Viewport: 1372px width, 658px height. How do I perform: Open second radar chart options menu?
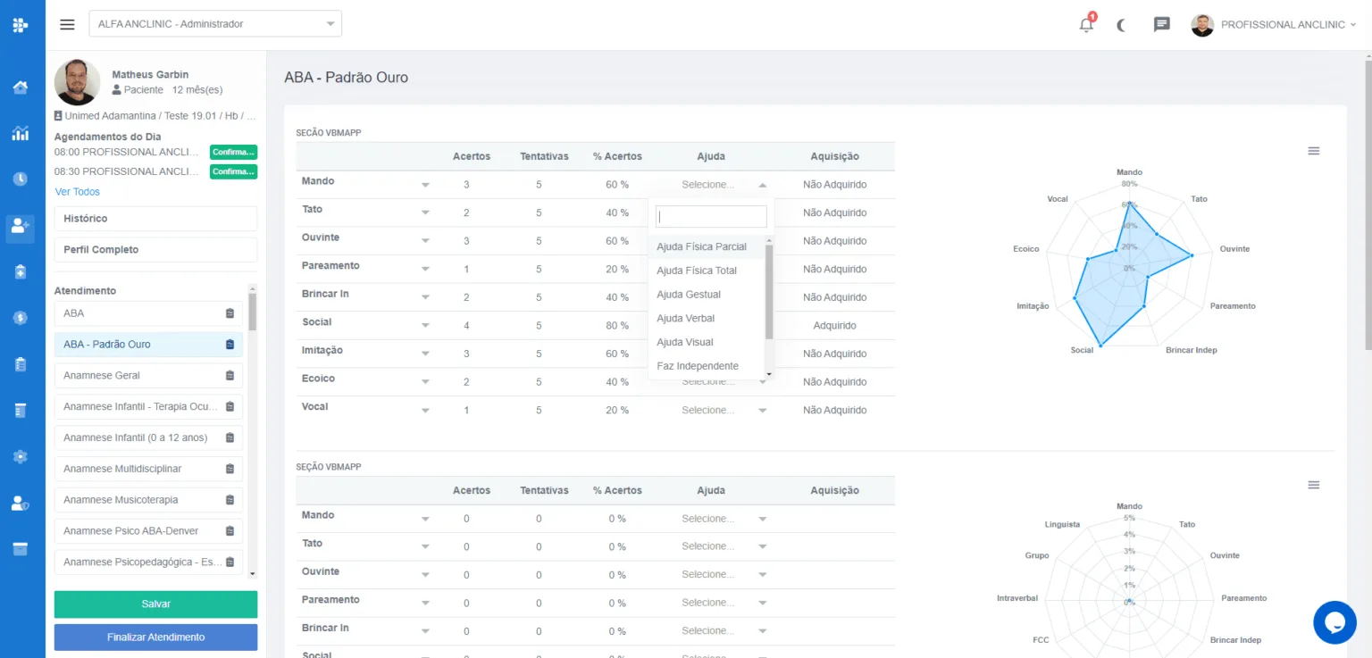tap(1313, 485)
